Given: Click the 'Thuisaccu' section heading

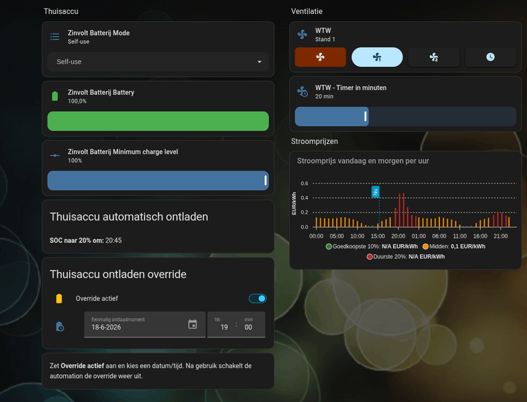Looking at the screenshot, I should [61, 11].
